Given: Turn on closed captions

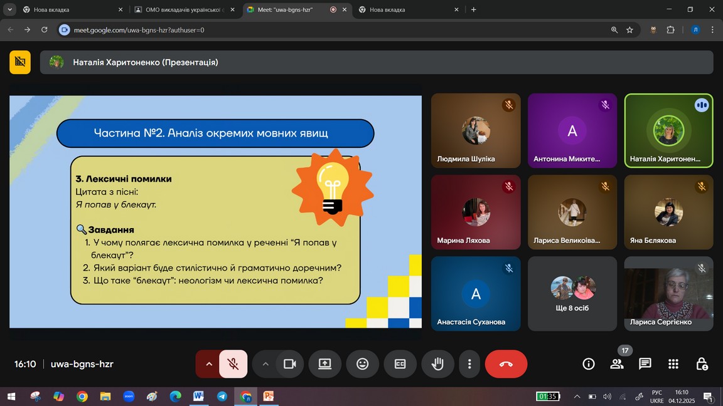Looking at the screenshot, I should pos(400,364).
